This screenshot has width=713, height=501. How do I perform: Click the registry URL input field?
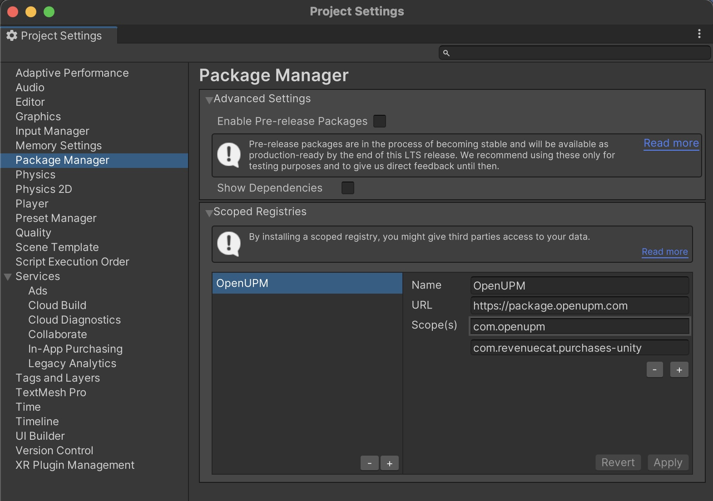coord(579,306)
